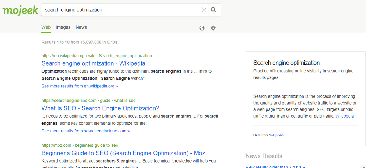The width and height of the screenshot is (366, 168).
Task: Click the Mojeek logo
Action: (20, 10)
